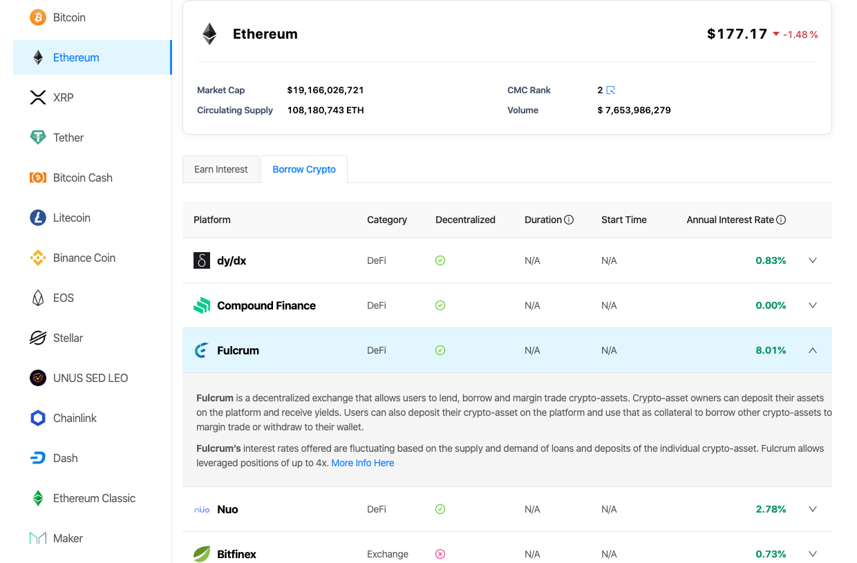
Task: Click the -1.48 % price change
Action: [x=800, y=35]
